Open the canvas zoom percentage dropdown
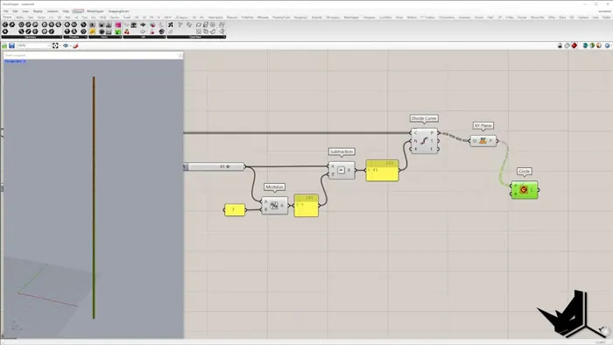The width and height of the screenshot is (613, 345). [x=34, y=46]
